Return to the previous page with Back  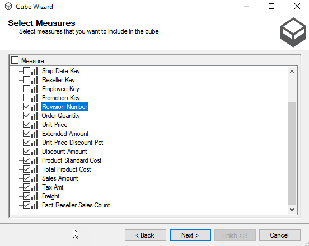click(x=146, y=235)
